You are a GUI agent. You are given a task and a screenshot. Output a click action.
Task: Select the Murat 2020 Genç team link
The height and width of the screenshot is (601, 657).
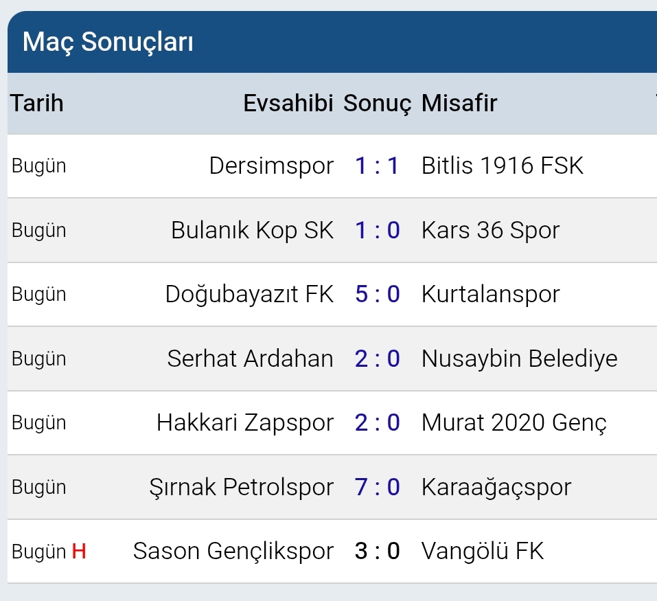514,422
